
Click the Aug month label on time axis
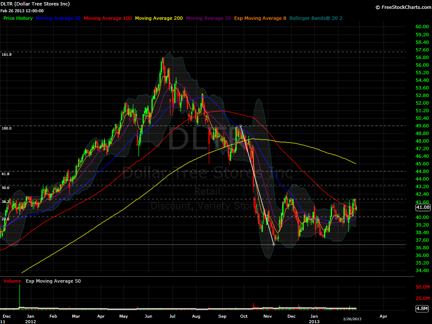pos(196,316)
